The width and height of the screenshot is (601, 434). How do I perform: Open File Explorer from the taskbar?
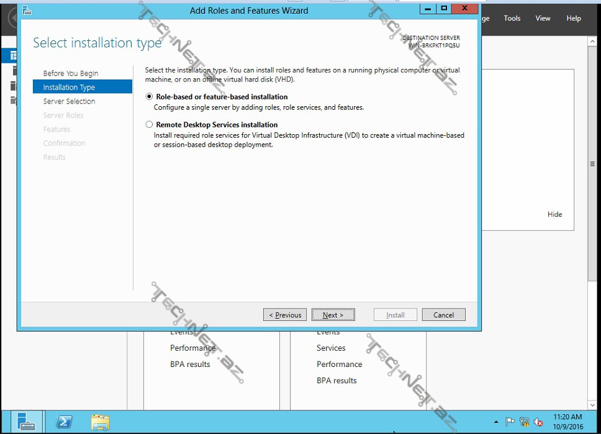tap(100, 422)
